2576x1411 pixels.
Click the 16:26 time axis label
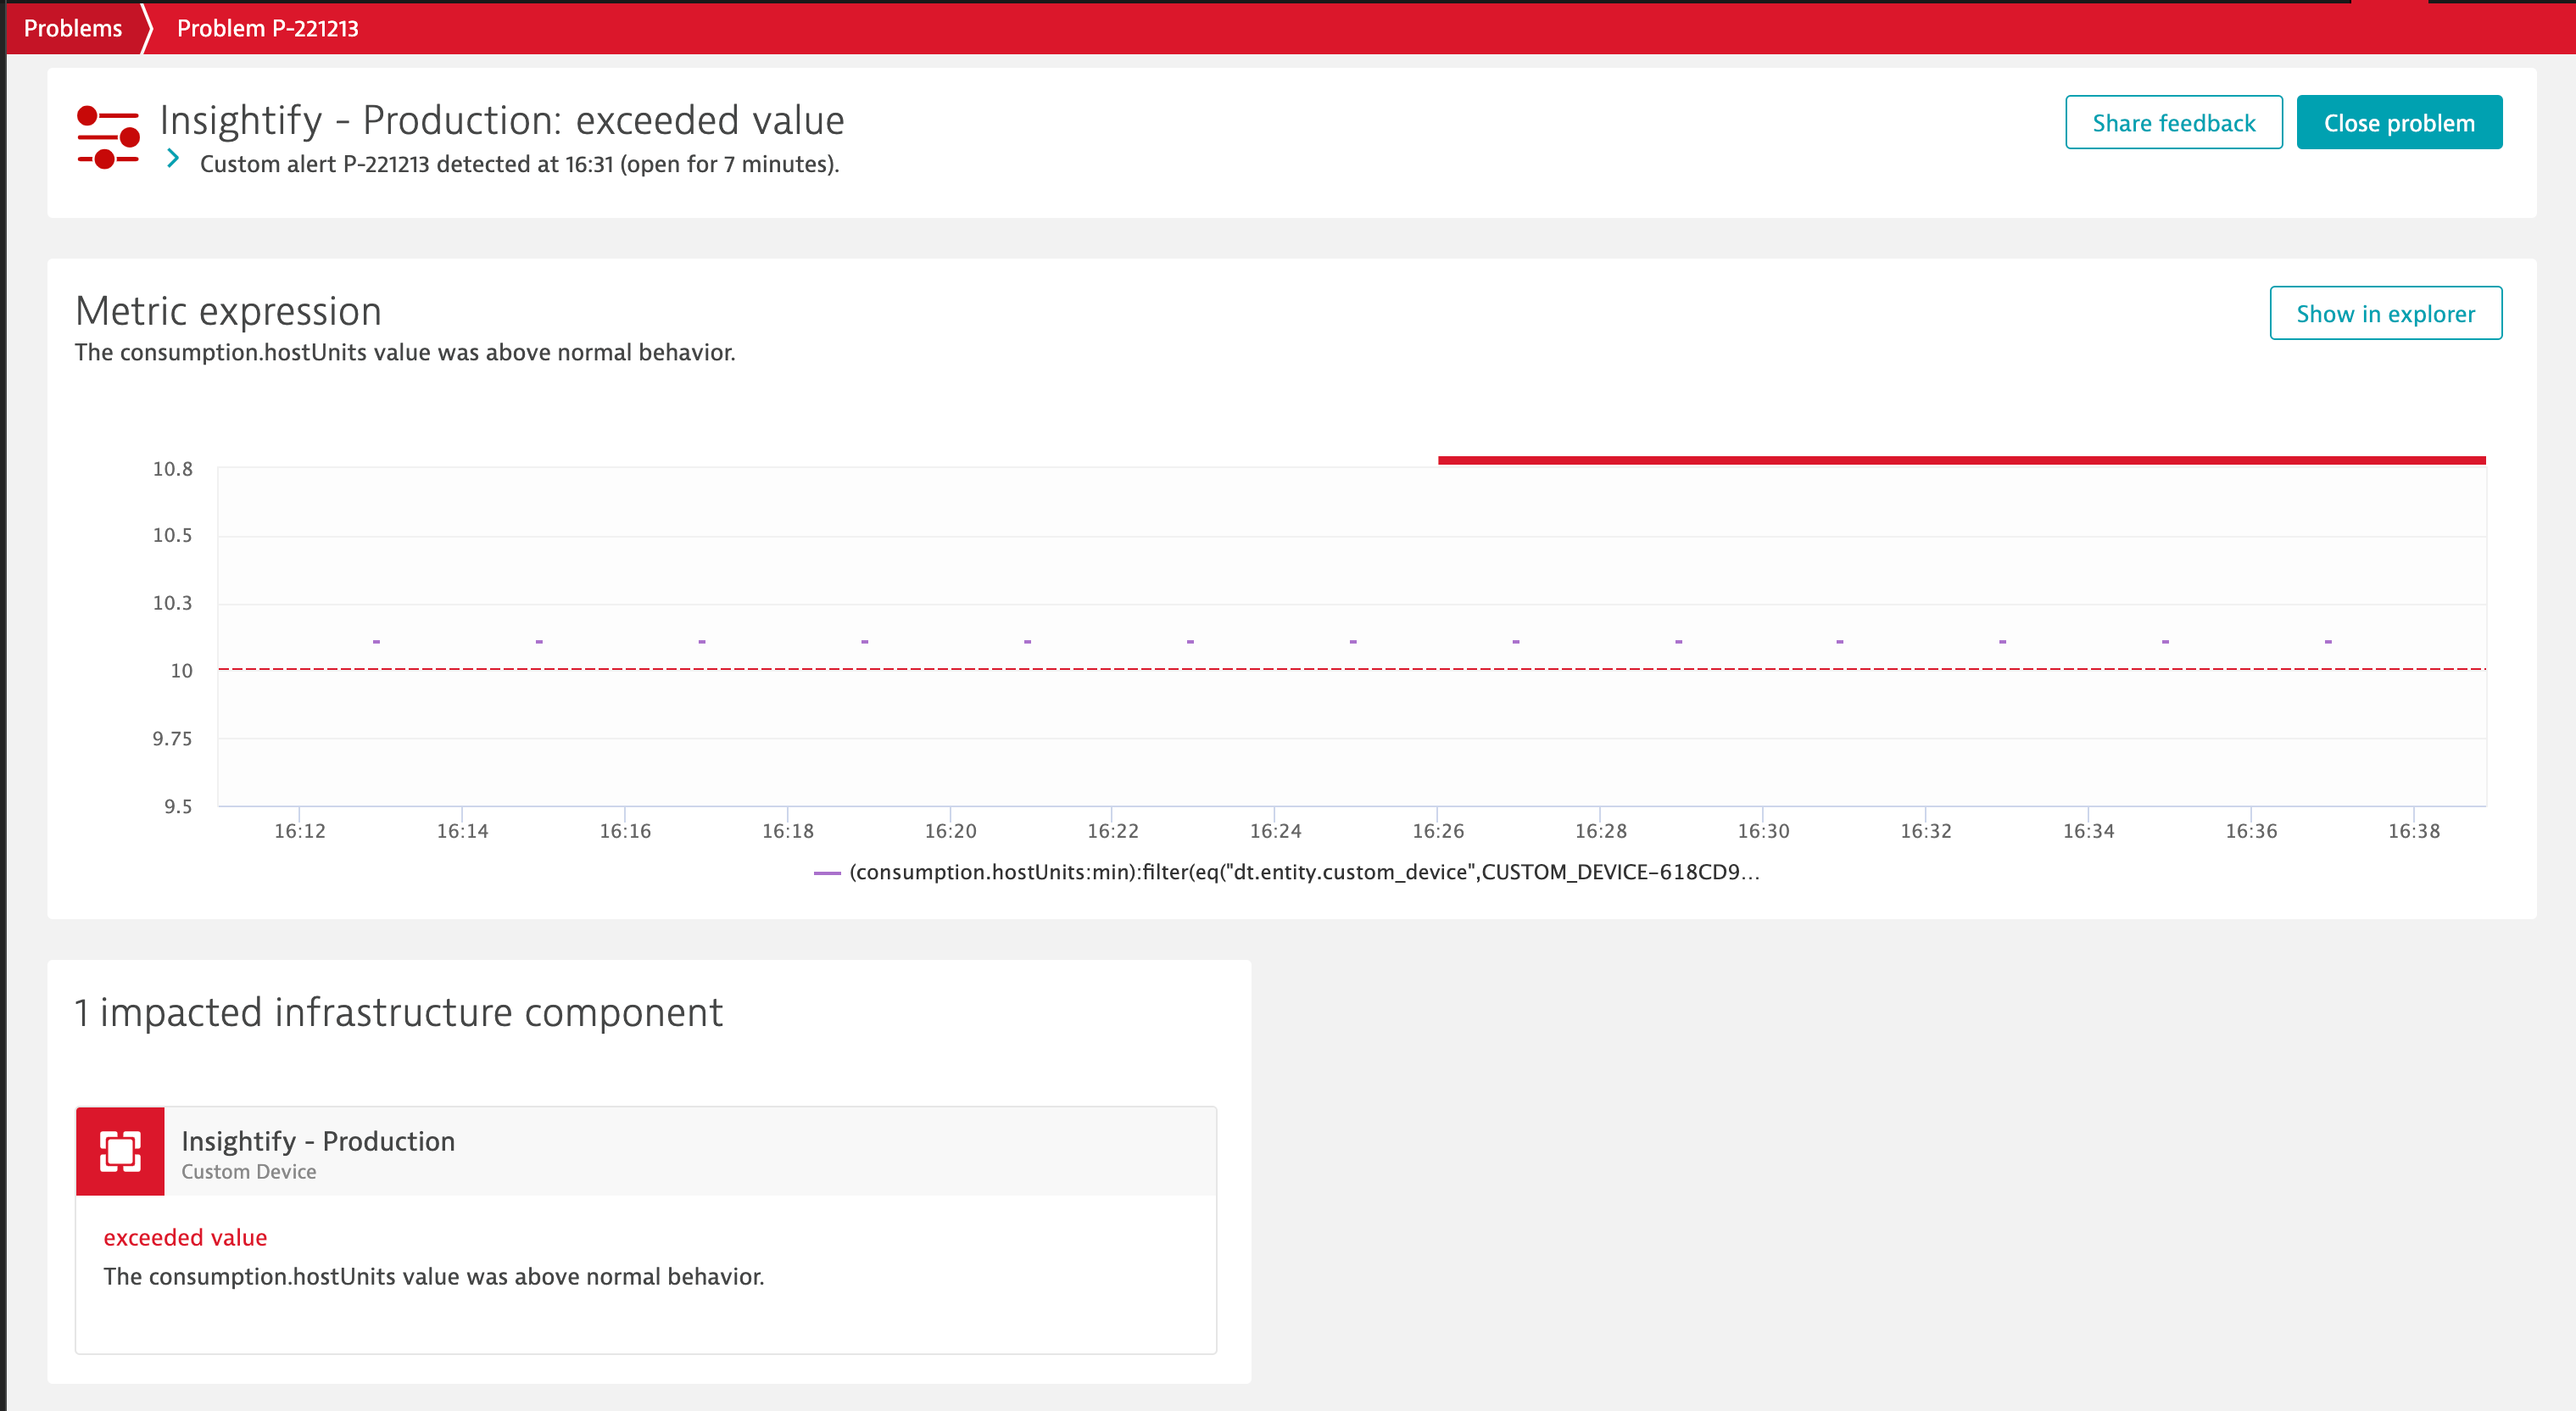[1437, 831]
